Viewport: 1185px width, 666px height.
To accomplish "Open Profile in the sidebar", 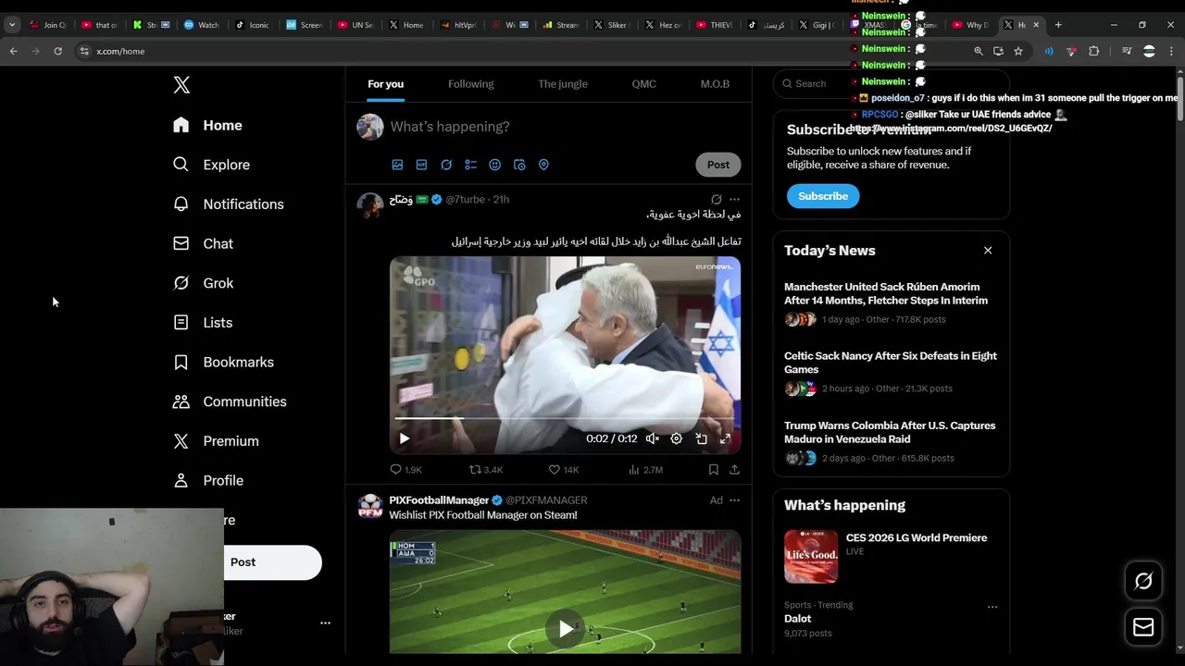I will tap(208, 480).
